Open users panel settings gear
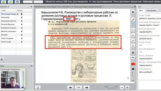 (x=2, y=60)
